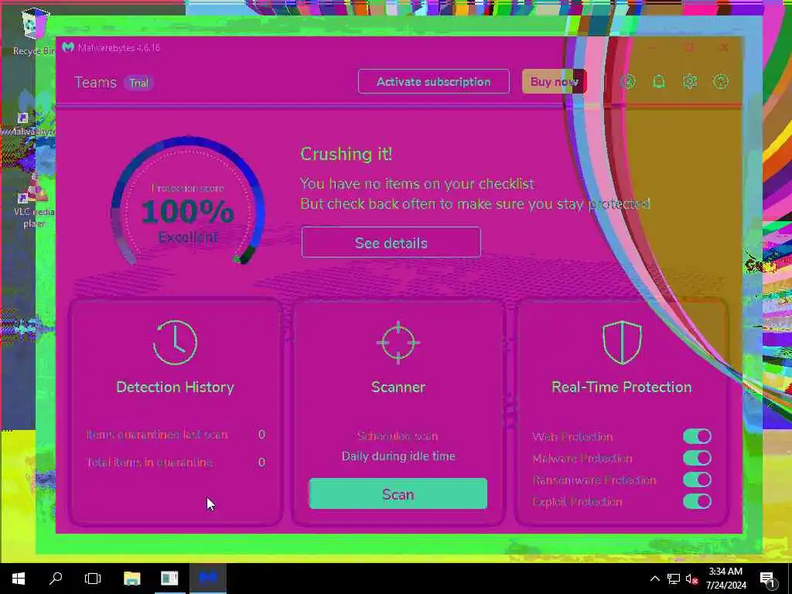
Task: Click the 'Items quarantined last scan' row
Action: [176, 435]
